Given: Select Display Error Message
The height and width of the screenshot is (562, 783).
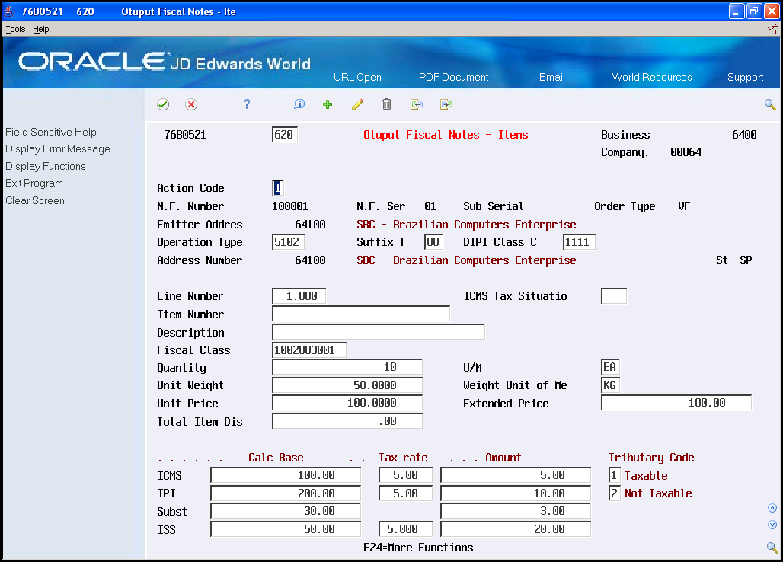Looking at the screenshot, I should (x=58, y=148).
